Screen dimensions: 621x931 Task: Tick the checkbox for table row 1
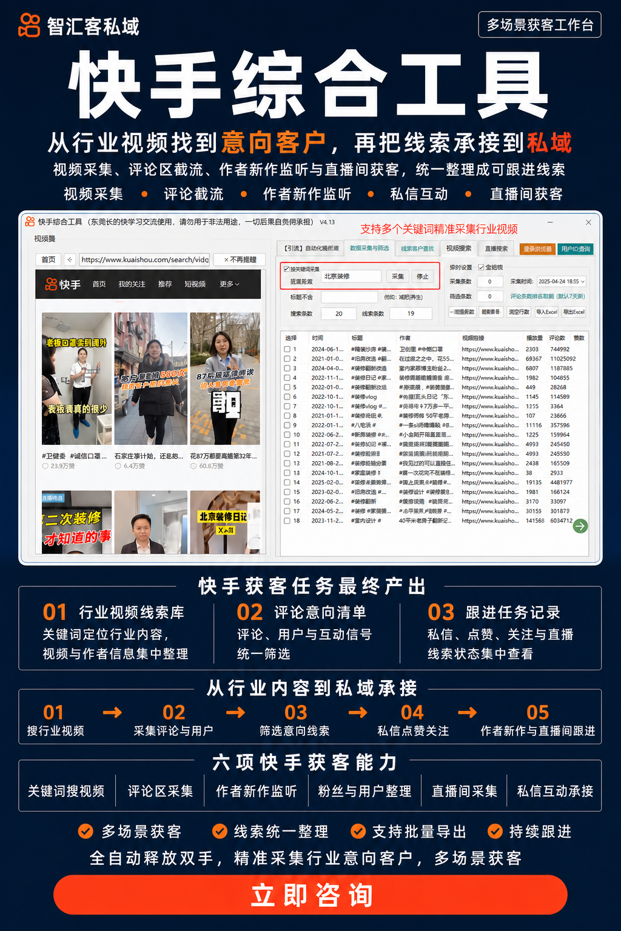point(287,349)
